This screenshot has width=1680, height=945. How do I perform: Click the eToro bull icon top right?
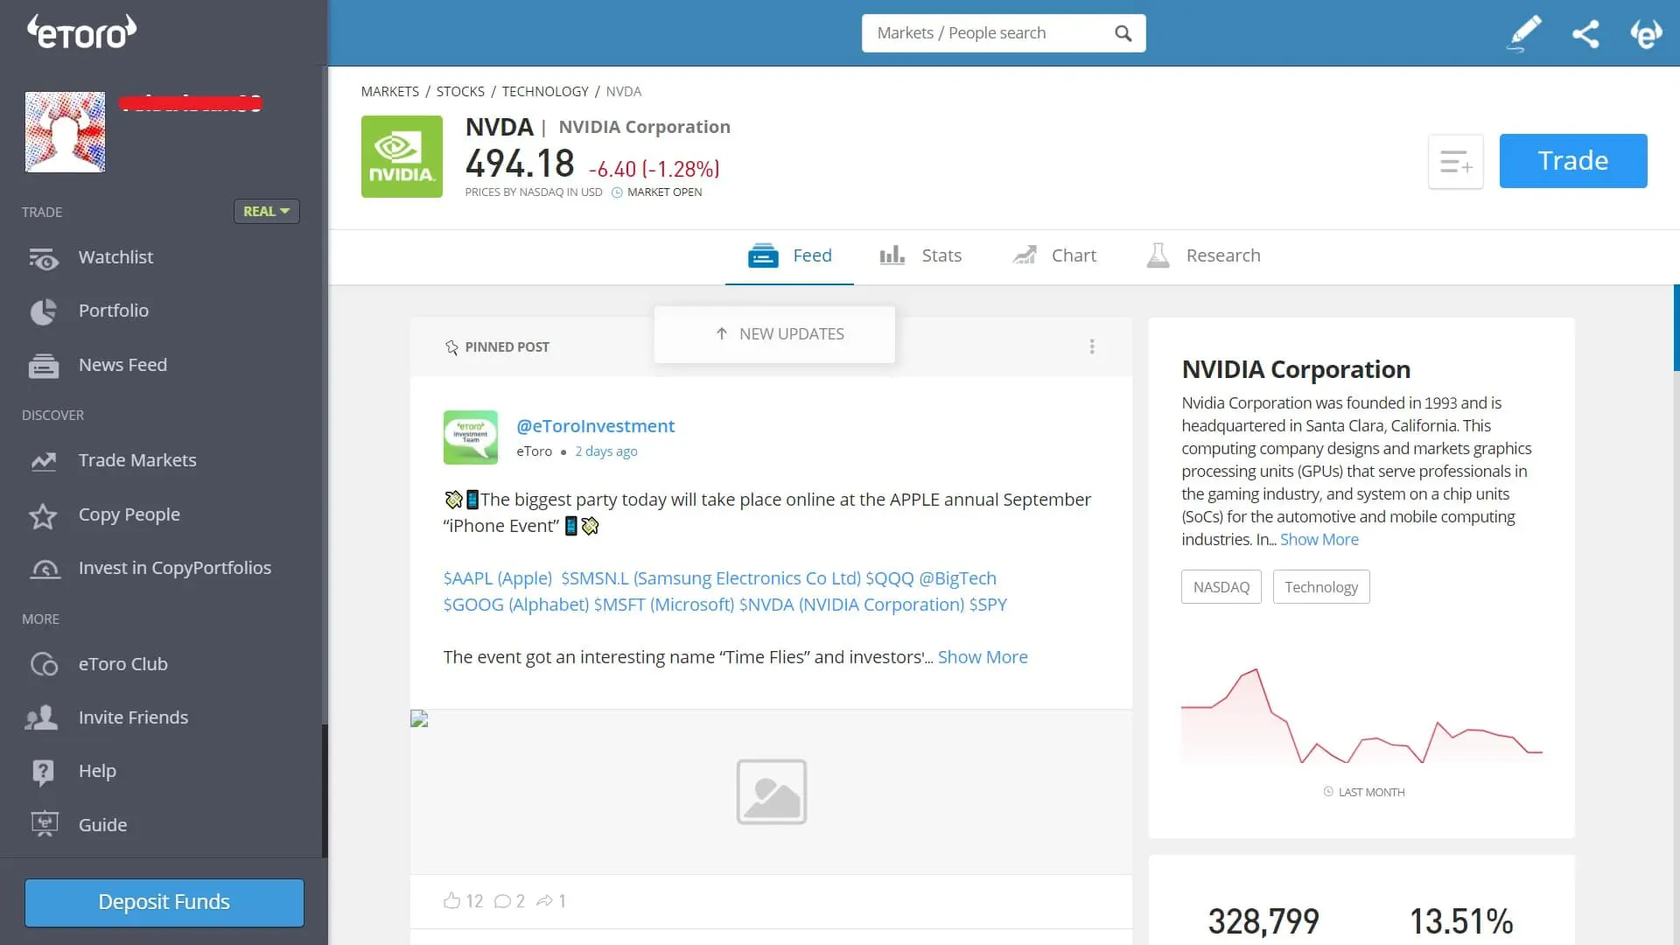tap(1646, 33)
